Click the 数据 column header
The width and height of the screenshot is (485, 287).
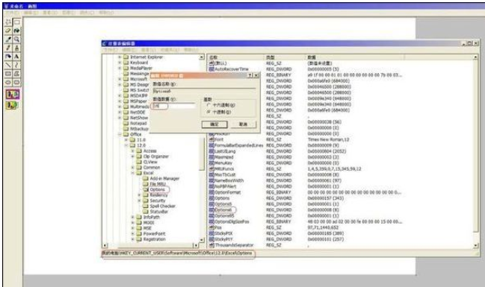pyautogui.click(x=355, y=57)
